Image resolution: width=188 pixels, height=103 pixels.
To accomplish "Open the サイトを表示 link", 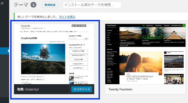I will point(67,17).
